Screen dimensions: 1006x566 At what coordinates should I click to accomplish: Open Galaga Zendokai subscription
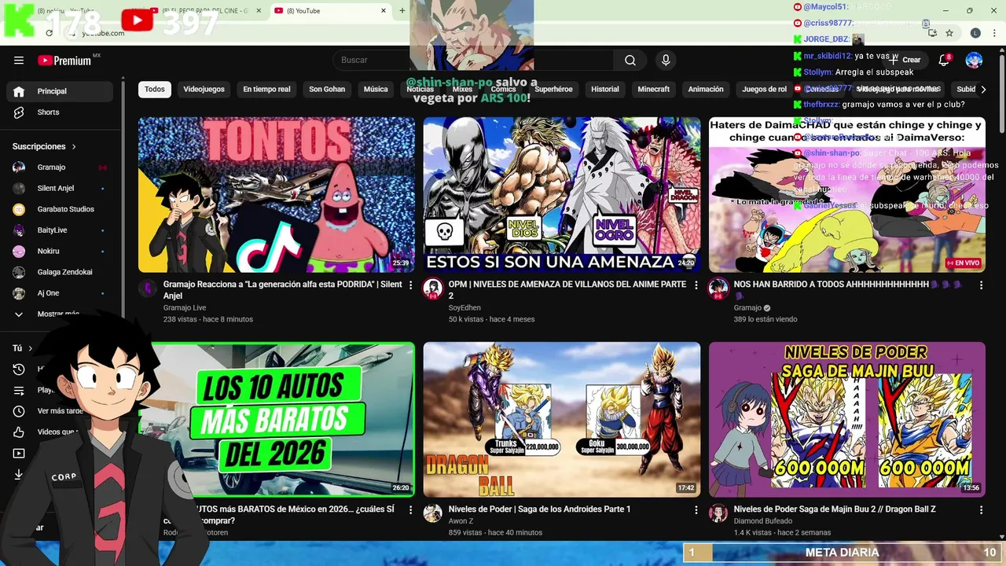pyautogui.click(x=60, y=272)
